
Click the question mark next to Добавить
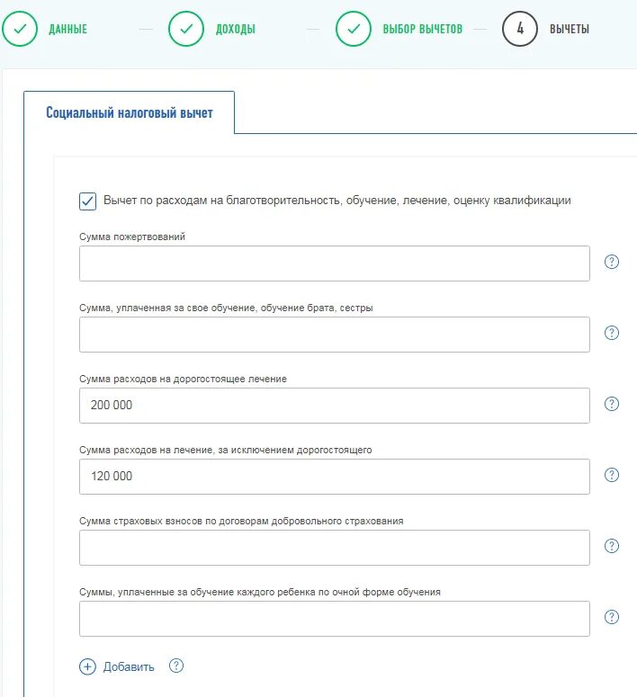pyautogui.click(x=176, y=666)
